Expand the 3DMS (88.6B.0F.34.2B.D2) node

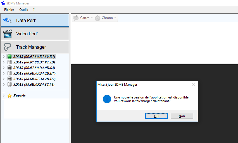coord(4,79)
